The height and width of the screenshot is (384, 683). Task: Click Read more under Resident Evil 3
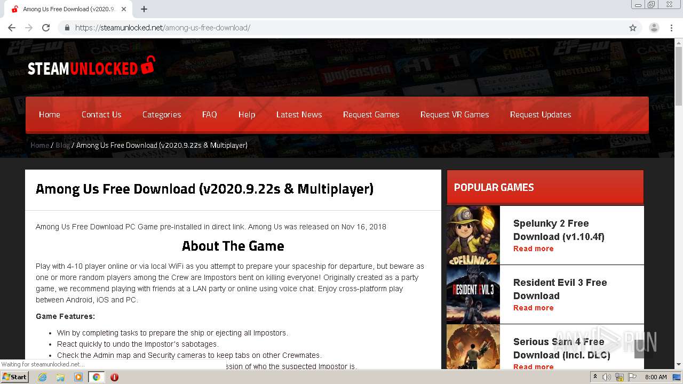point(533,308)
